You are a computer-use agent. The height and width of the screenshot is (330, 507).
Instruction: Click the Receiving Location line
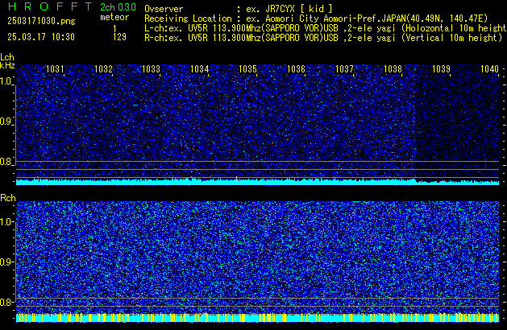(316, 19)
